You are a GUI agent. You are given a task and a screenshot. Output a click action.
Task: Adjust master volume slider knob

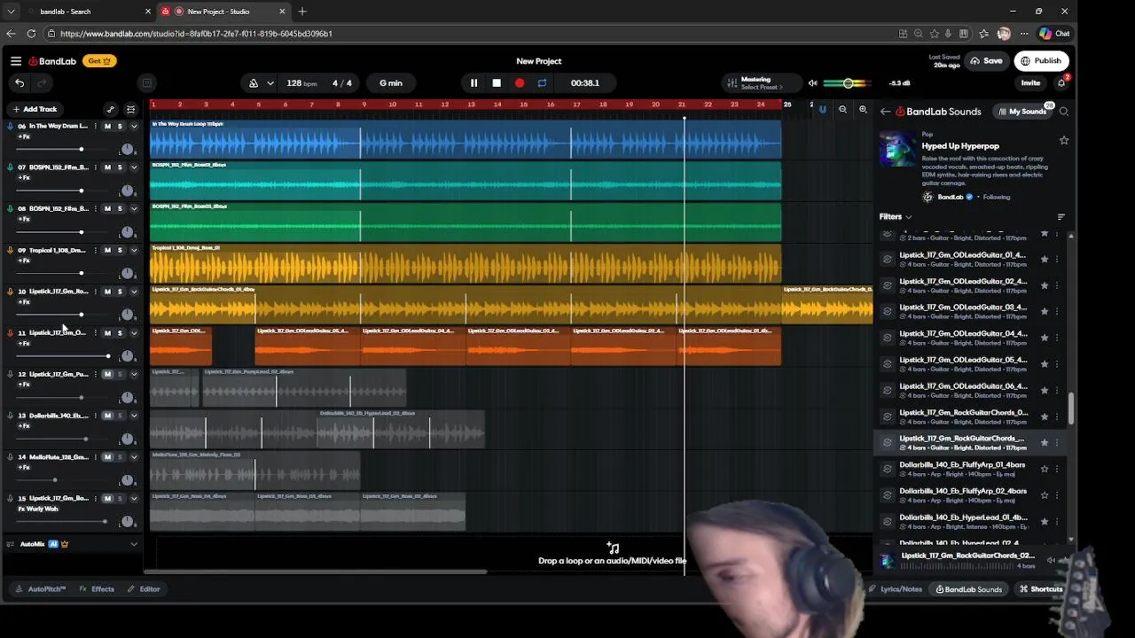pyautogui.click(x=848, y=83)
